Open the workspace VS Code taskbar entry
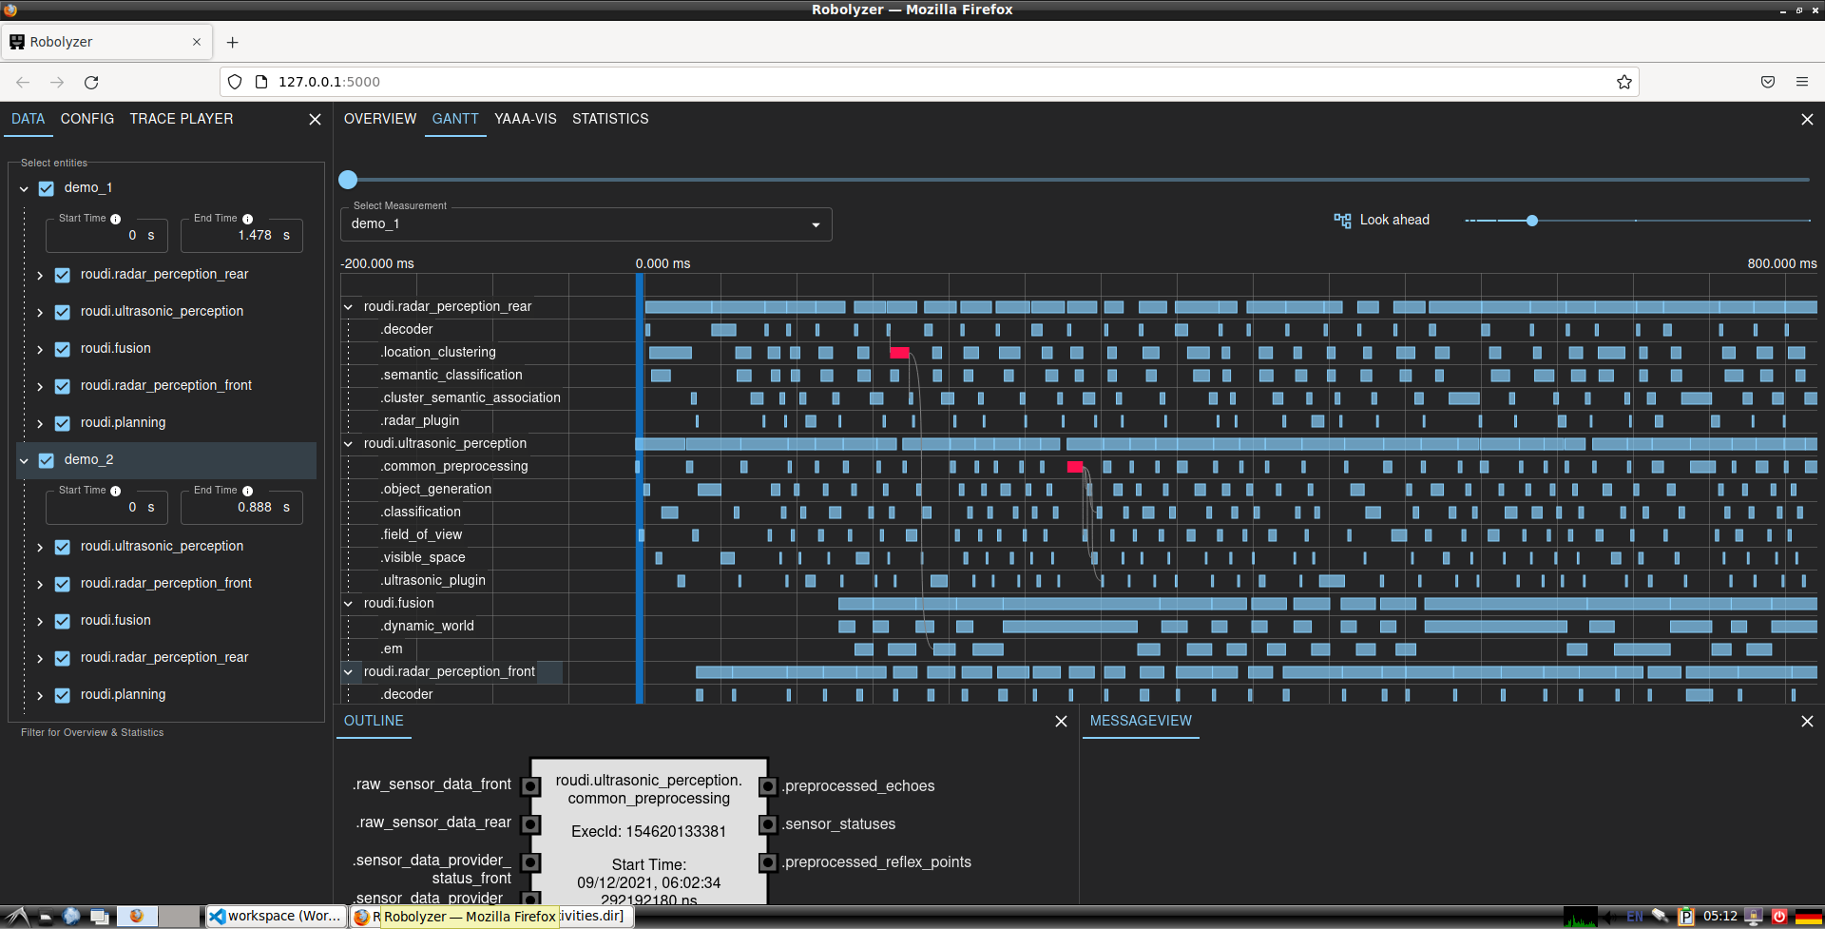 tap(276, 917)
